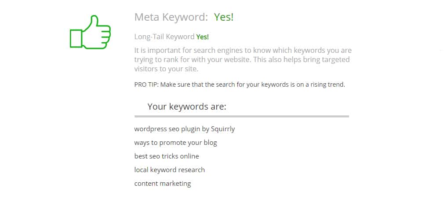Select keyword wordpress seo plugin by Squirrly
This screenshot has height=199, width=444.
pyautogui.click(x=185, y=129)
